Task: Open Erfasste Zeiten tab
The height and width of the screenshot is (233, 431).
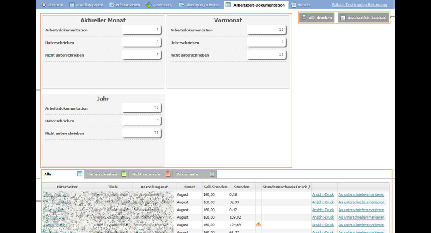Action: click(x=125, y=4)
